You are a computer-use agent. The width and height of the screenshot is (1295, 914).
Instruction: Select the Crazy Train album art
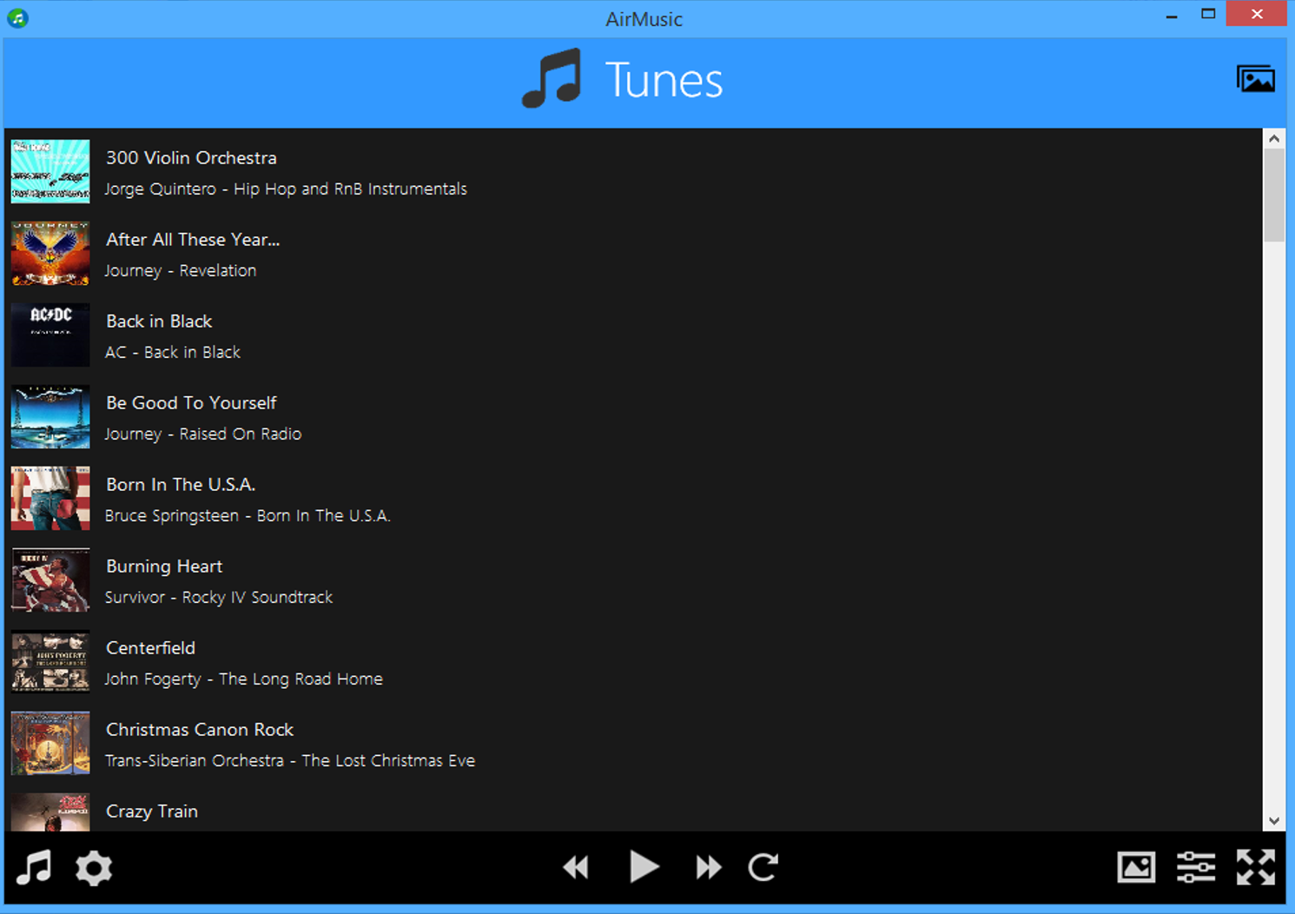[50, 812]
